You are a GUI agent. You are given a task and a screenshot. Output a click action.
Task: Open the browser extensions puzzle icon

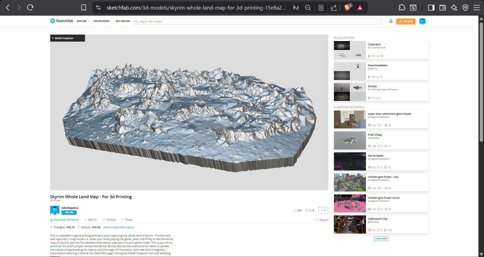(x=402, y=8)
